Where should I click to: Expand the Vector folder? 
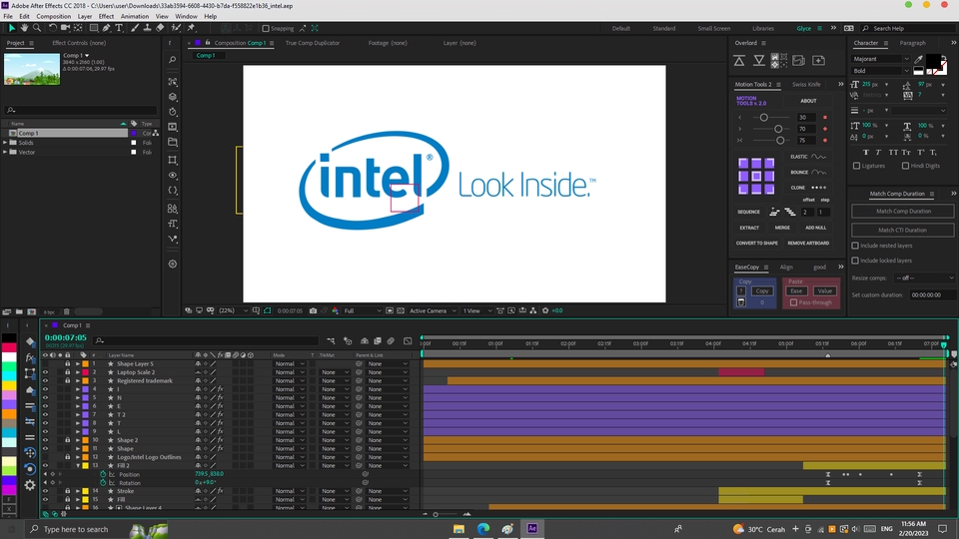pyautogui.click(x=5, y=152)
